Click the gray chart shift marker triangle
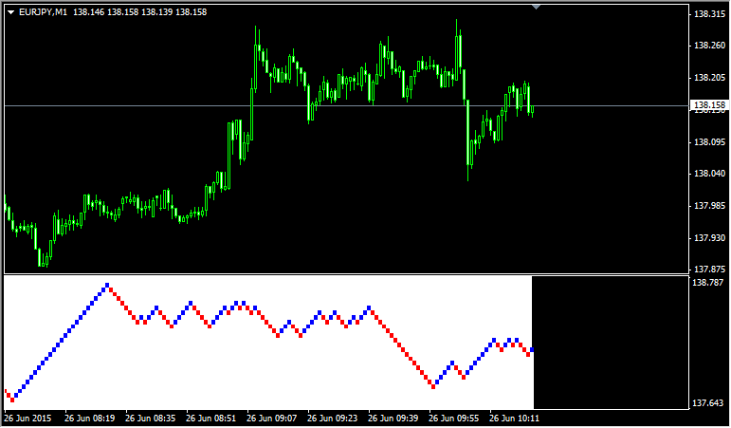This screenshot has height=428, width=731. point(536,7)
